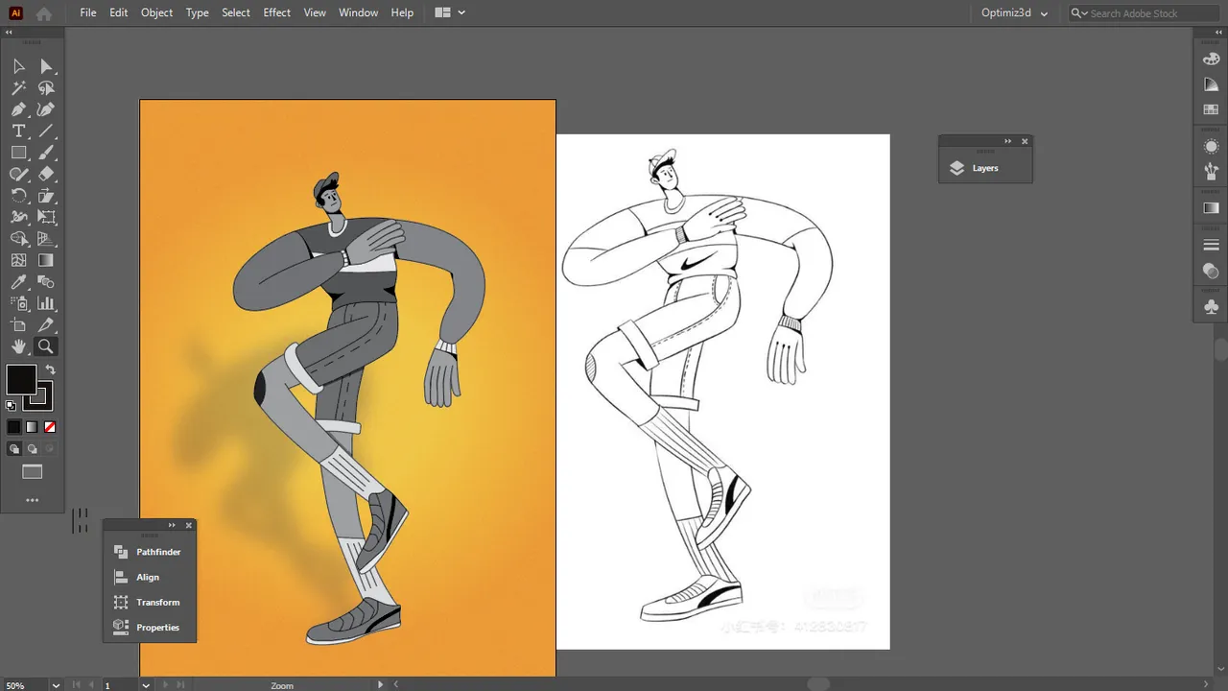Select the Hand tool
The height and width of the screenshot is (691, 1228).
(x=18, y=346)
